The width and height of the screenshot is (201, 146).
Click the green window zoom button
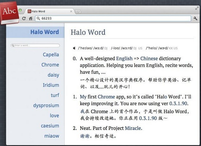tap(20, 10)
